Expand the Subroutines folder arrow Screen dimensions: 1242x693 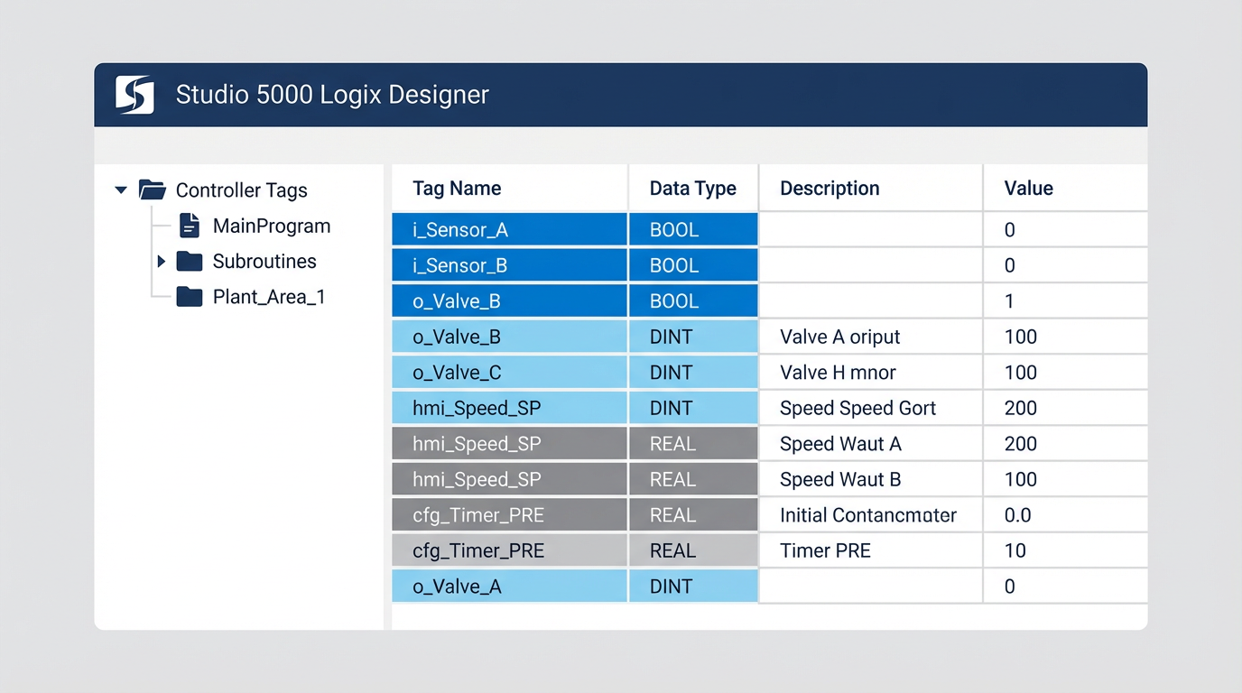(x=162, y=262)
